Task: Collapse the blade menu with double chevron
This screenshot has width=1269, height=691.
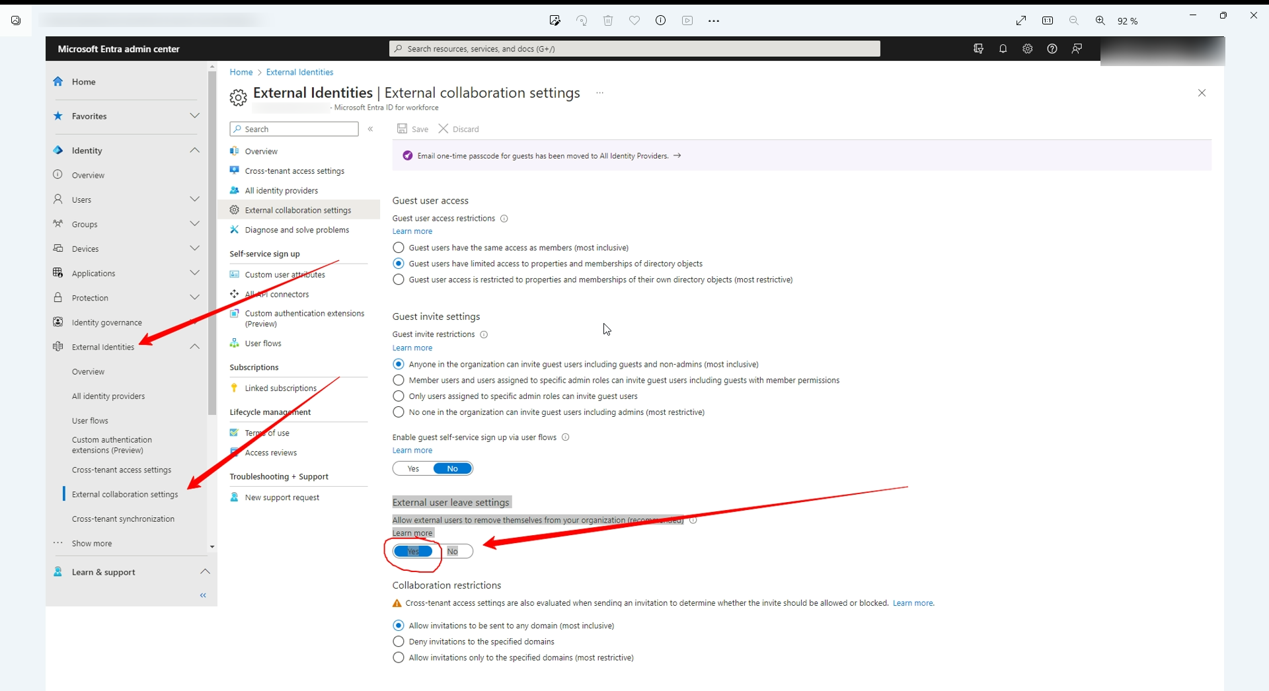Action: 371,129
